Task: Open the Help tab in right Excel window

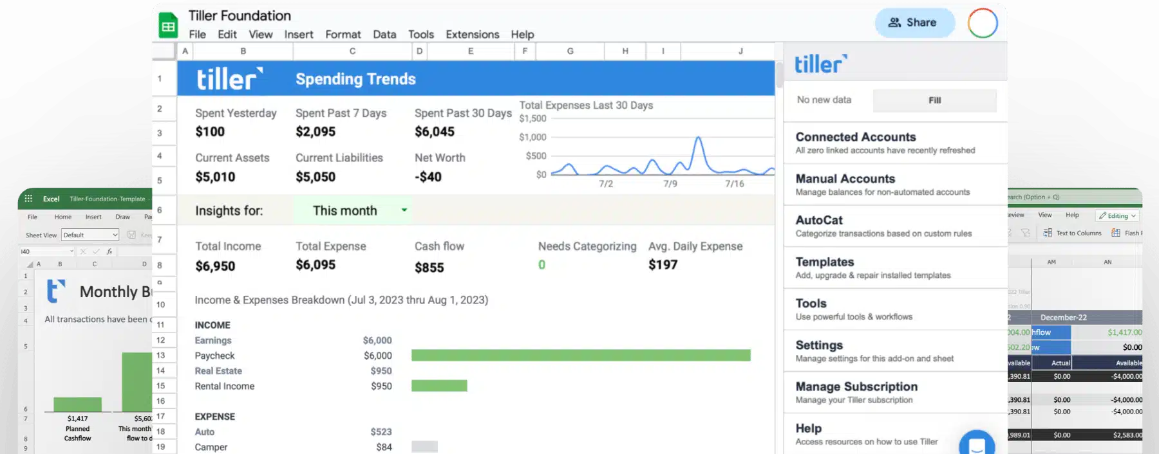Action: coord(1072,215)
